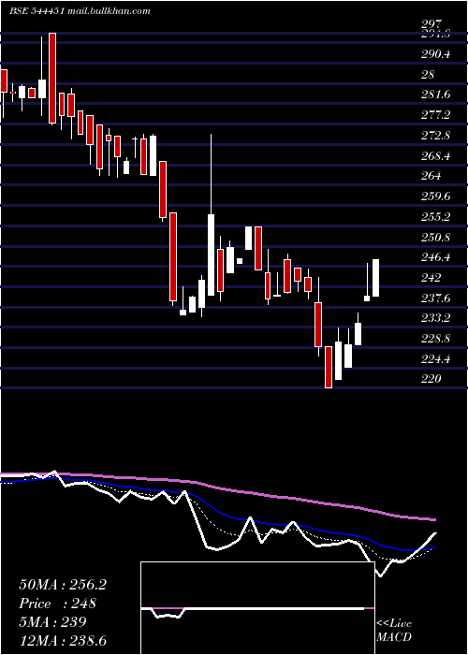468x655 pixels.
Task: Select the last white candle near 246.4
Action: click(375, 278)
